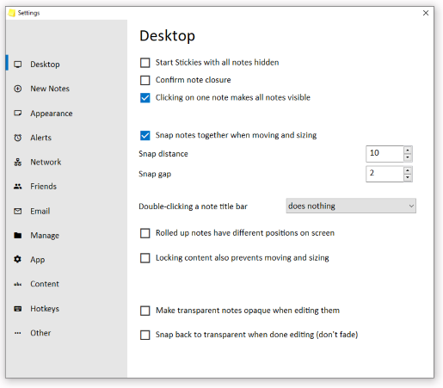Increase Snap distance with the up arrow
443x388 pixels.
point(408,151)
